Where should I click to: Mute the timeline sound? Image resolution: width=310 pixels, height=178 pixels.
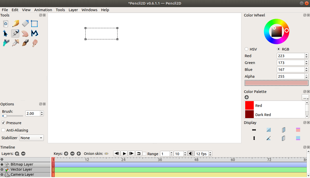click(x=191, y=154)
